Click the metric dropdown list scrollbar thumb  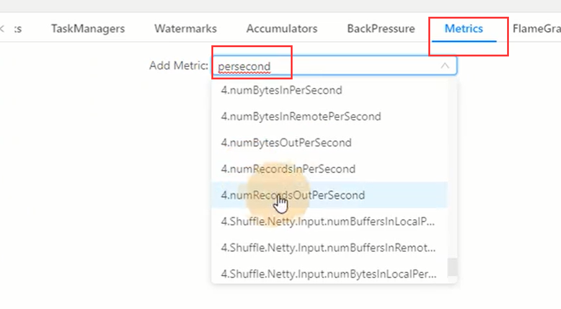pyautogui.click(x=452, y=267)
